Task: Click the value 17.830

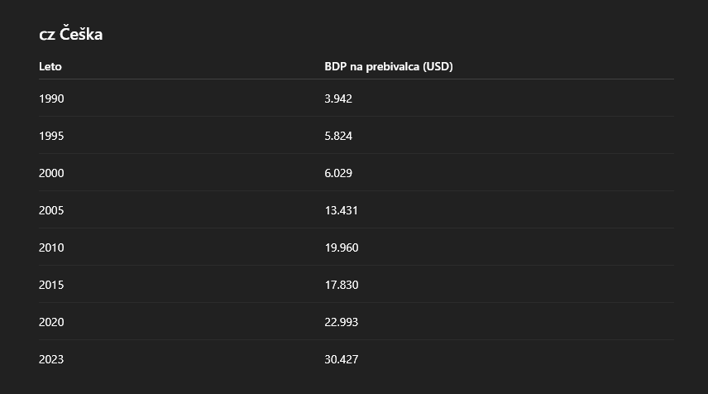Action: click(342, 285)
